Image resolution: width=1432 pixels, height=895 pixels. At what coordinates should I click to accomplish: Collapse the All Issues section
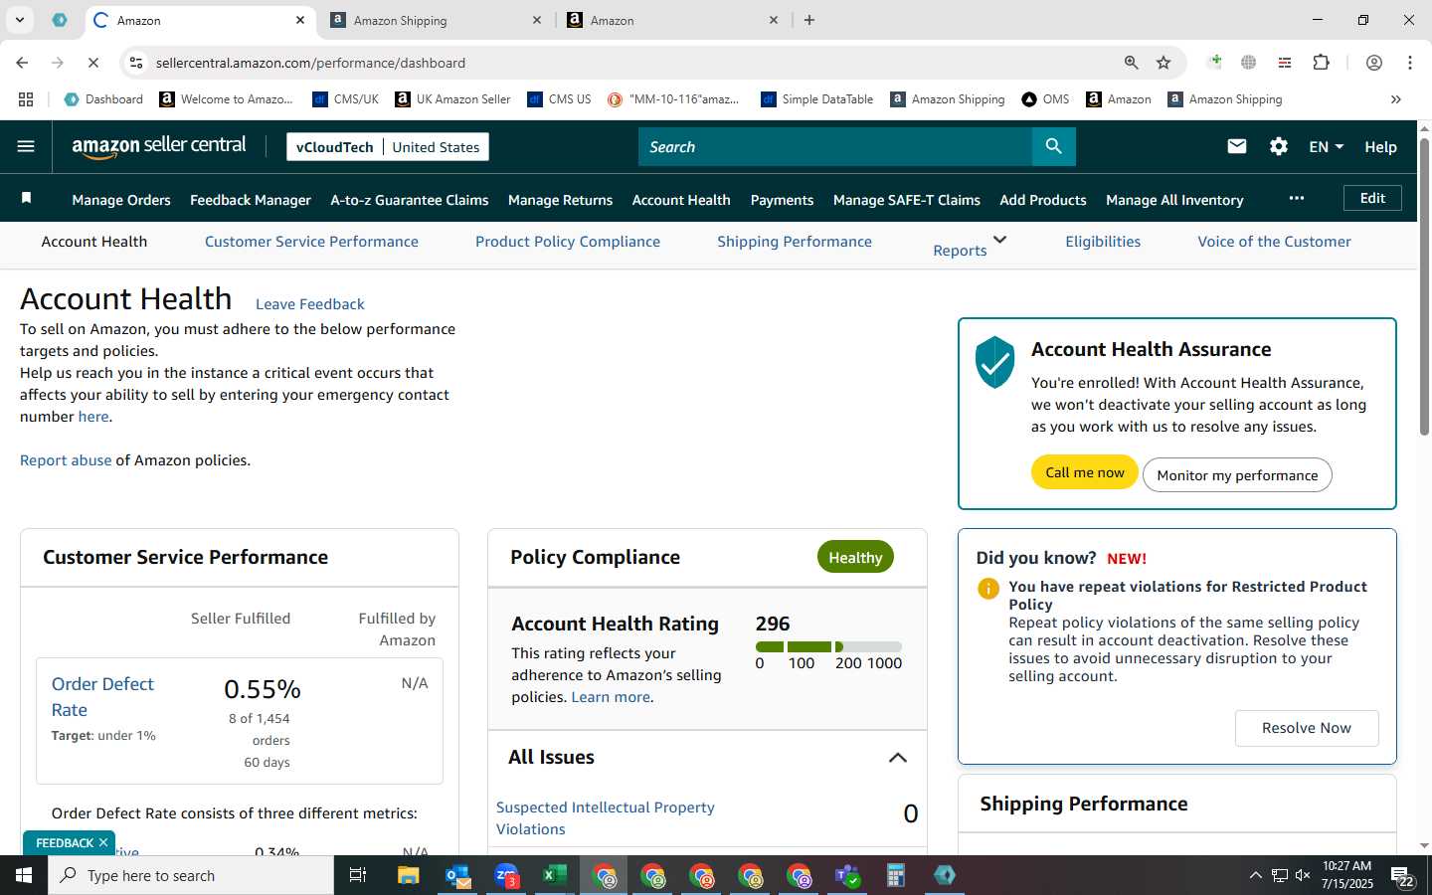coord(897,758)
